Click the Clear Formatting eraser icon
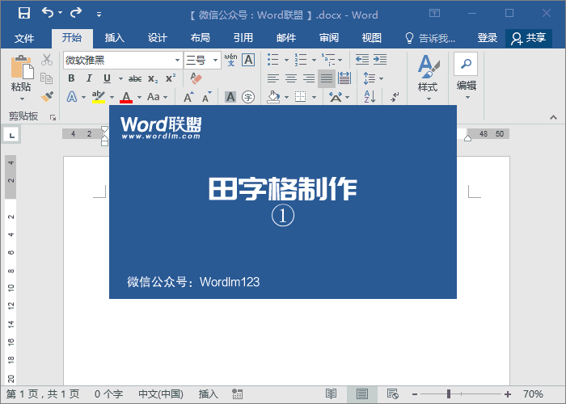This screenshot has height=404, width=566. point(196,78)
